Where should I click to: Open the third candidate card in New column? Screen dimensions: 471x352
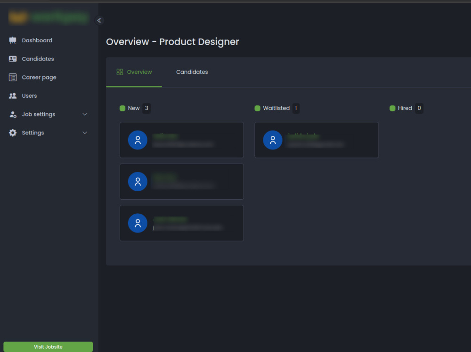pyautogui.click(x=182, y=223)
